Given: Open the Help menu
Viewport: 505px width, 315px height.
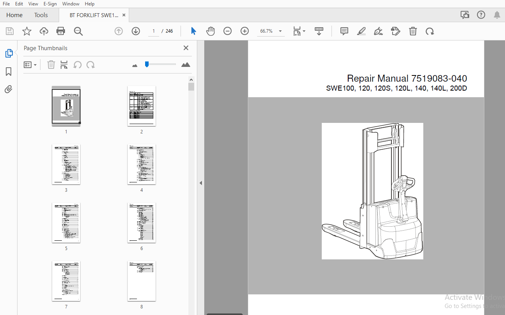Looking at the screenshot, I should pos(89,4).
